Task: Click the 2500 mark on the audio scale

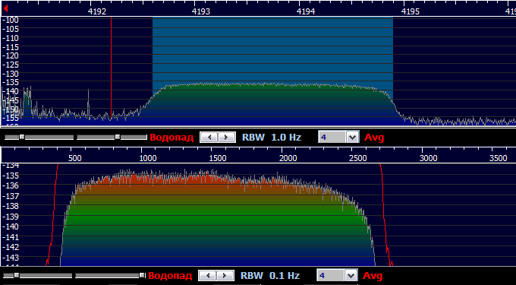Action: pyautogui.click(x=358, y=159)
